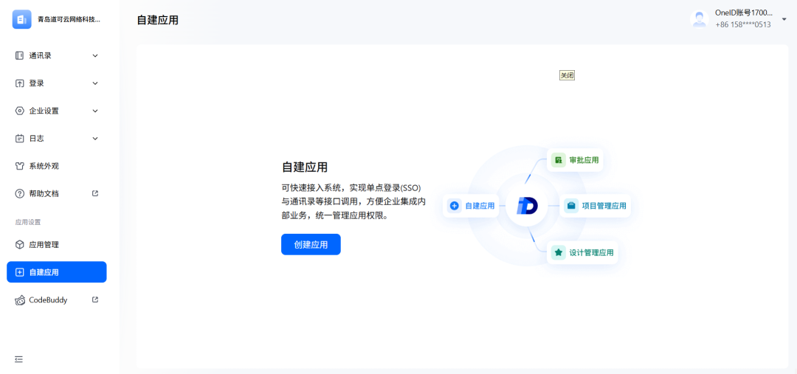This screenshot has height=374, width=797.
Task: Click the user avatar icon
Action: pos(700,19)
